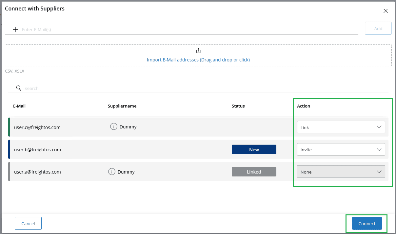Click the Linked status badge
This screenshot has height=234, width=396.
(x=254, y=172)
